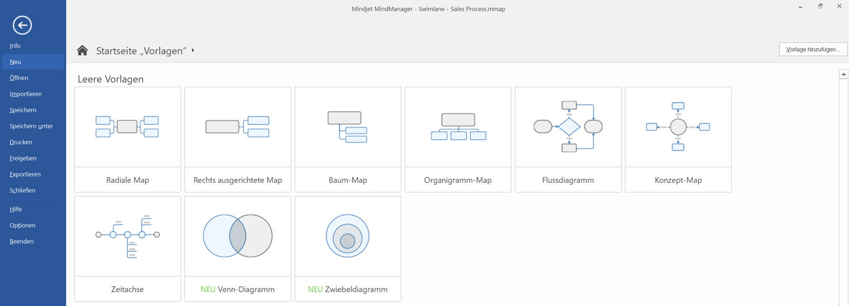
Task: Click the back arrow circle icon
Action: point(22,25)
